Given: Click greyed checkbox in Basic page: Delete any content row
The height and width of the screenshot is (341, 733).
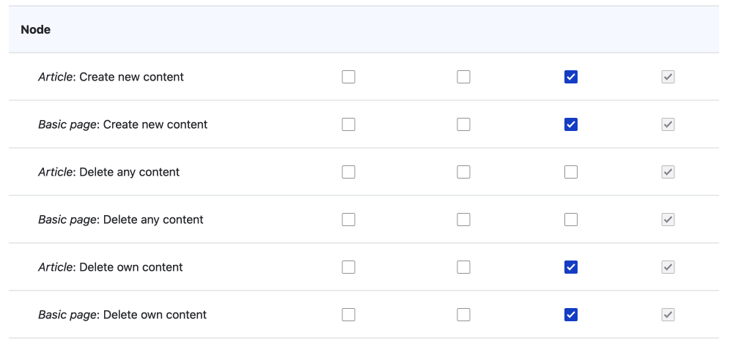Looking at the screenshot, I should [668, 220].
